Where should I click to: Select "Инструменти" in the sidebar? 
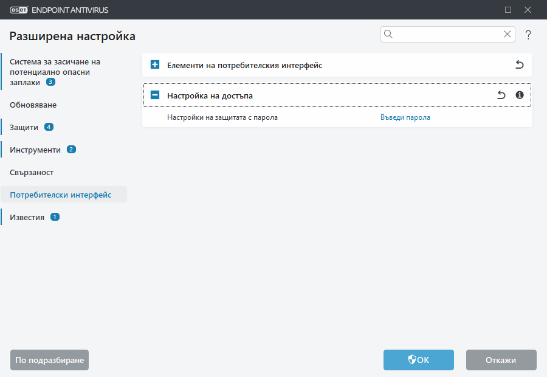34,149
